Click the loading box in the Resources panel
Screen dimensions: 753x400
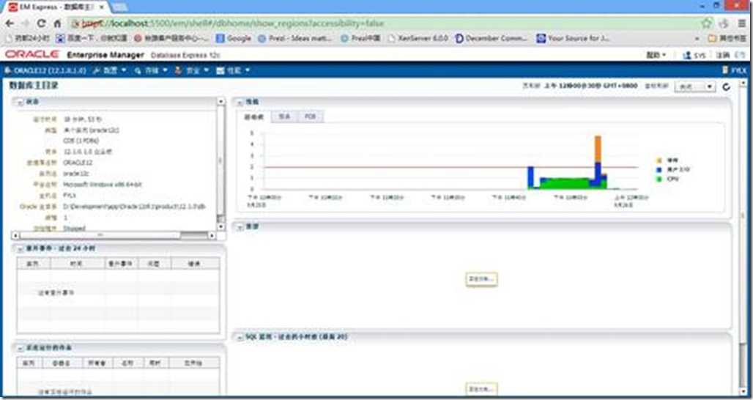(482, 279)
